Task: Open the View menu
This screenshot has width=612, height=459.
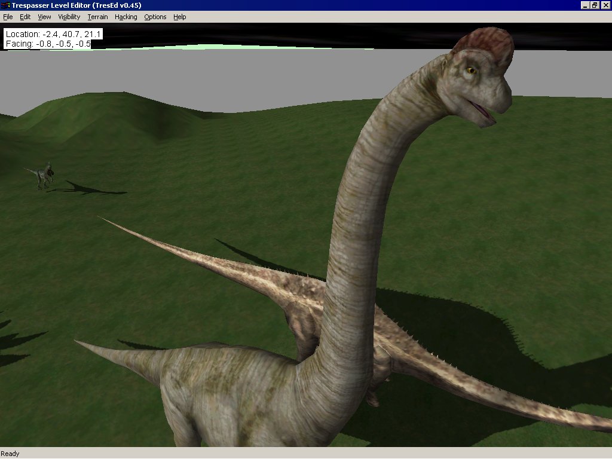Action: coord(44,17)
